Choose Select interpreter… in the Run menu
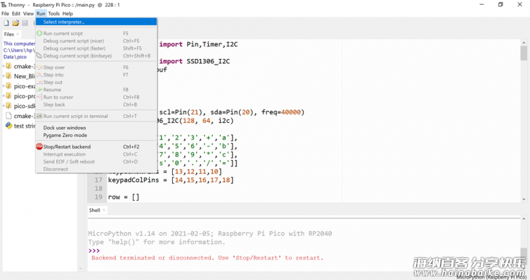Image resolution: width=530 pixels, height=280 pixels. coord(96,22)
